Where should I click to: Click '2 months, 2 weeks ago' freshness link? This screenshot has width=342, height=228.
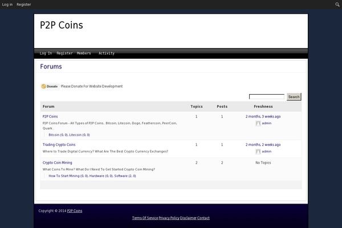click(x=263, y=145)
